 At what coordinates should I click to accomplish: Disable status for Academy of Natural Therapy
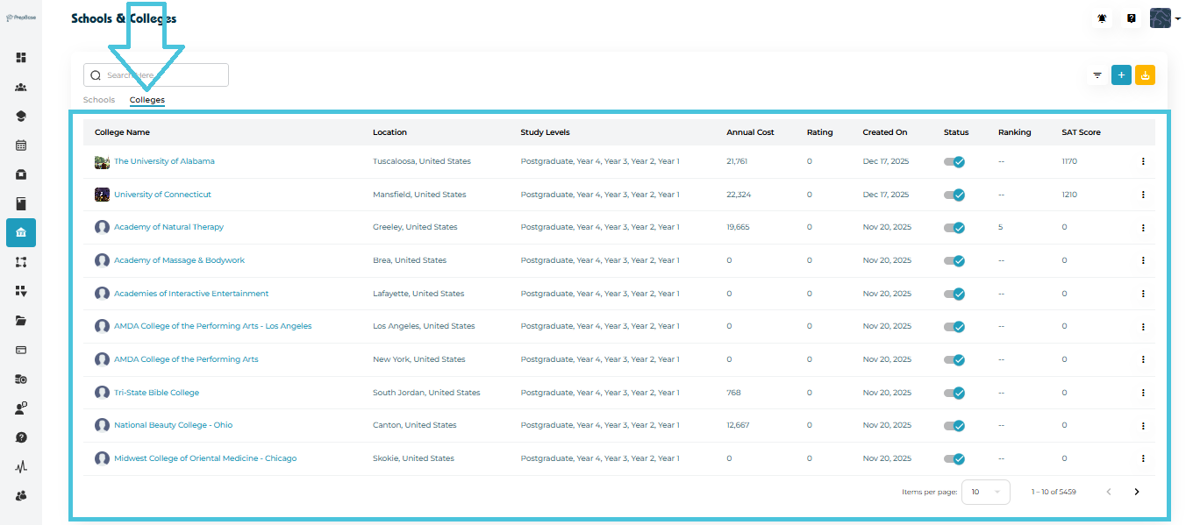click(x=954, y=228)
